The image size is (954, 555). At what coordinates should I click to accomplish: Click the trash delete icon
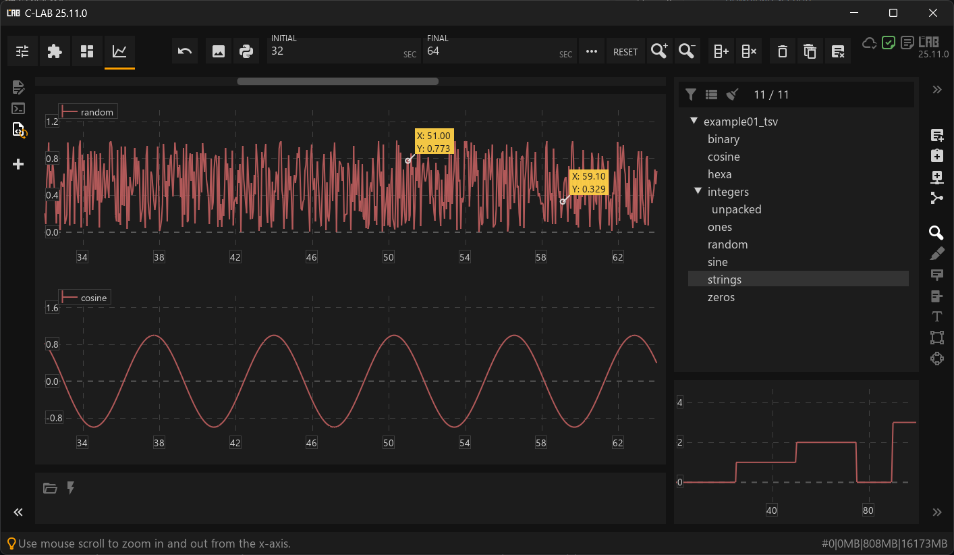pyautogui.click(x=783, y=51)
